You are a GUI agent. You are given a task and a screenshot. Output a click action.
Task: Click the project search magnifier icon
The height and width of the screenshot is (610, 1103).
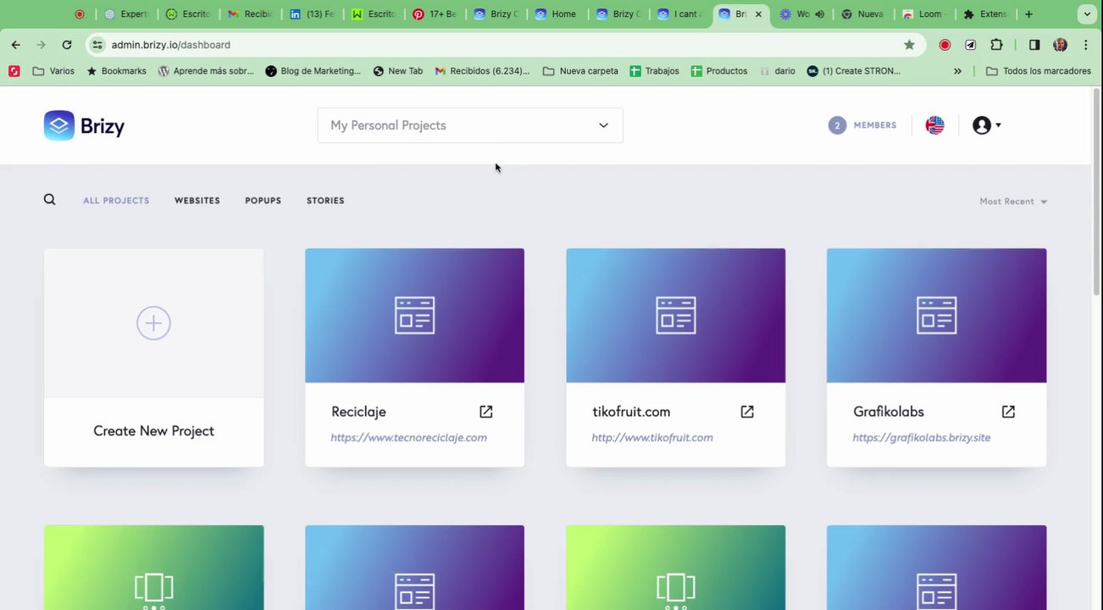tap(49, 200)
